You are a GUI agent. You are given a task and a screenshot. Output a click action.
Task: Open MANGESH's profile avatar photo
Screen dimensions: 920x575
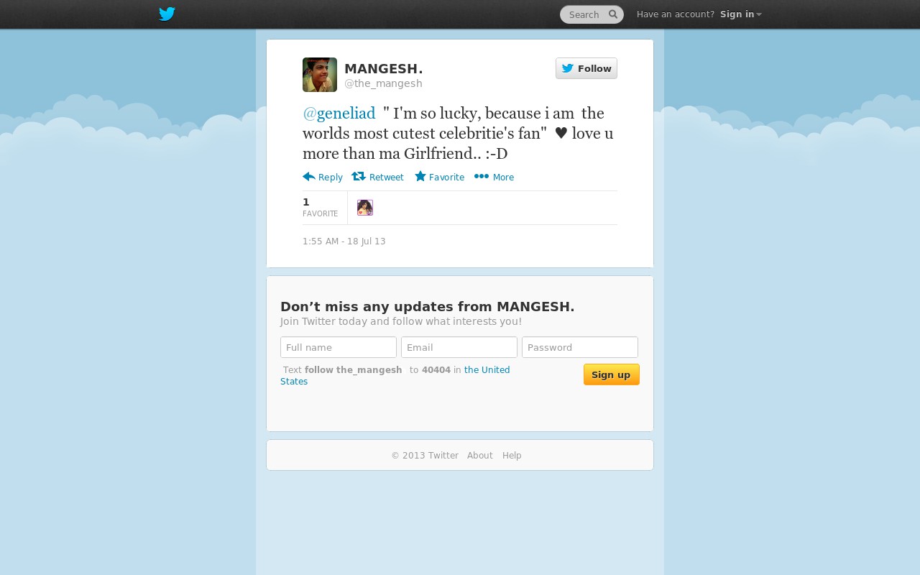coord(320,75)
